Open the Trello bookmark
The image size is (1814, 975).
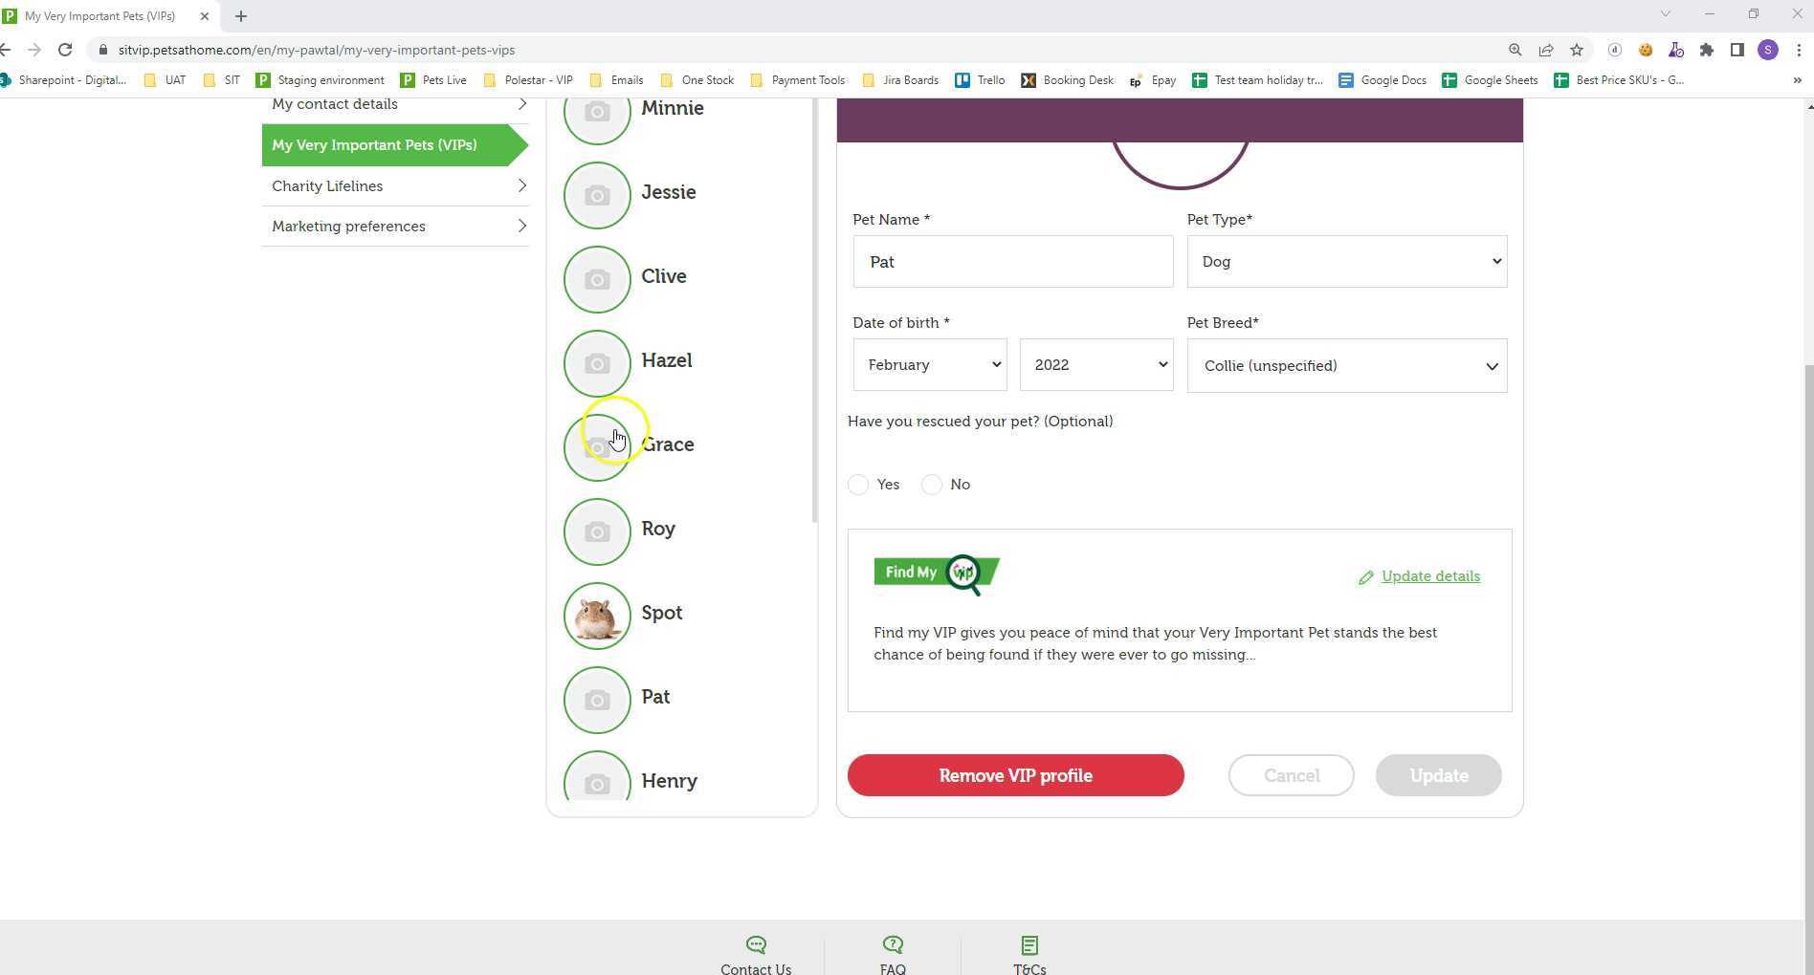pyautogui.click(x=980, y=80)
